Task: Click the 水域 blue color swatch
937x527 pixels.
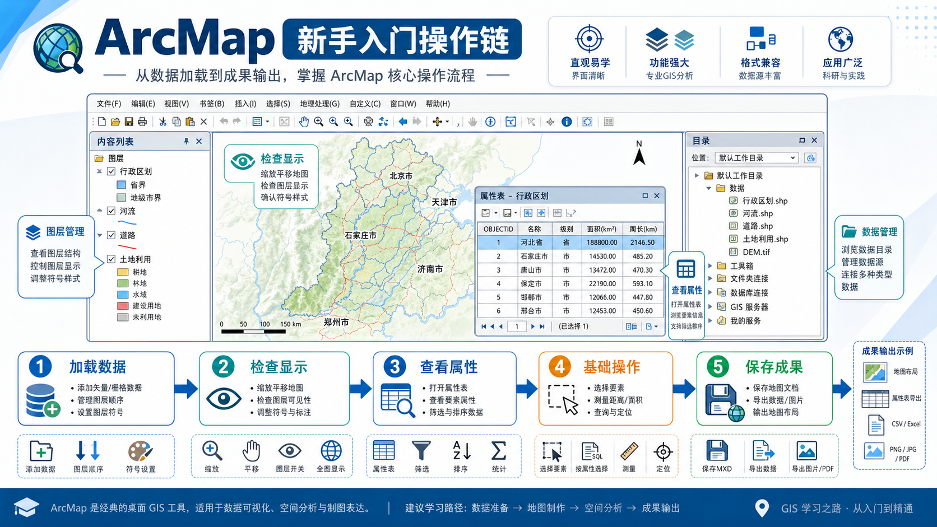Action: pyautogui.click(x=123, y=295)
